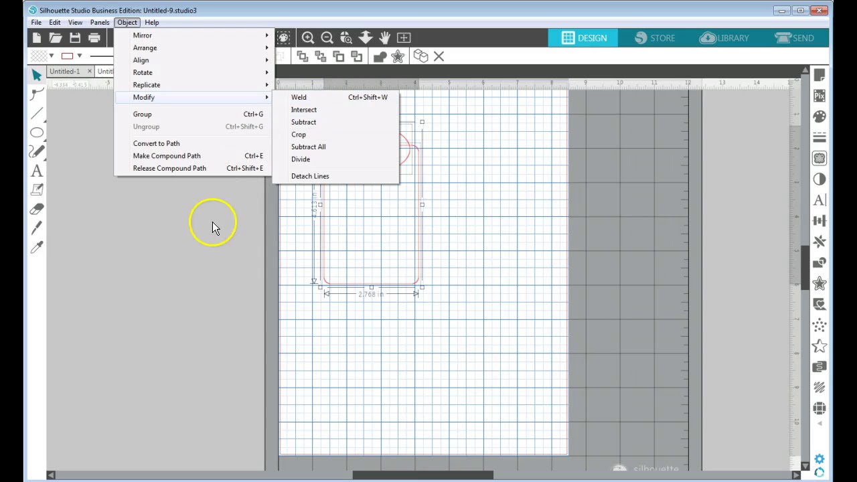Choose Divide from the Modify submenu

pyautogui.click(x=335, y=159)
